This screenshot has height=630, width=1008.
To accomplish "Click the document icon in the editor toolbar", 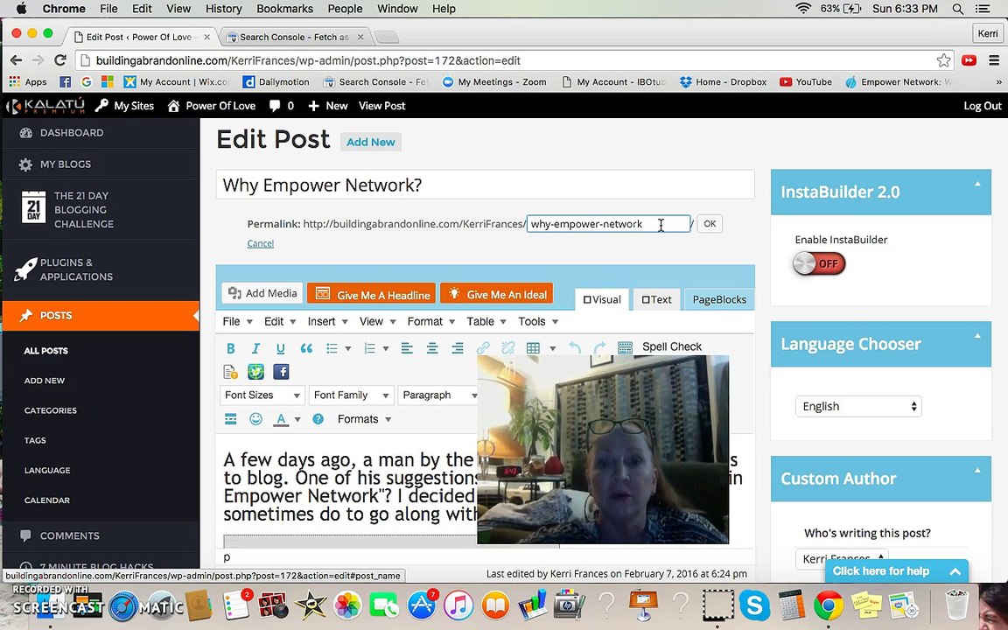I will pyautogui.click(x=230, y=372).
